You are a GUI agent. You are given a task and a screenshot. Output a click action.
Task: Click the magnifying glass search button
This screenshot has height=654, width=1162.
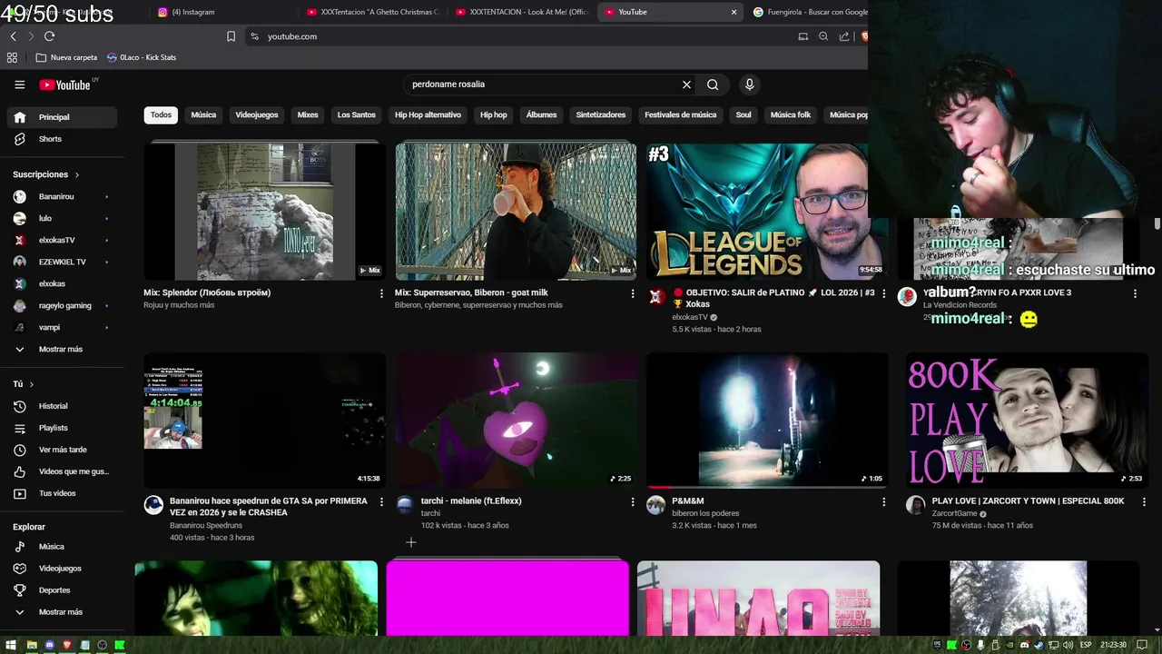point(713,84)
